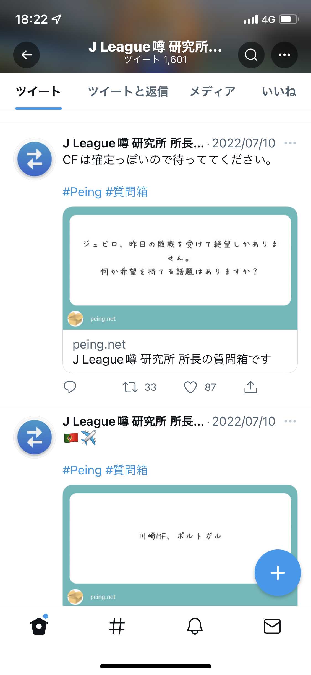Tap #質問箱 hashtag in second tweet
This screenshot has width=311, height=675.
[127, 470]
